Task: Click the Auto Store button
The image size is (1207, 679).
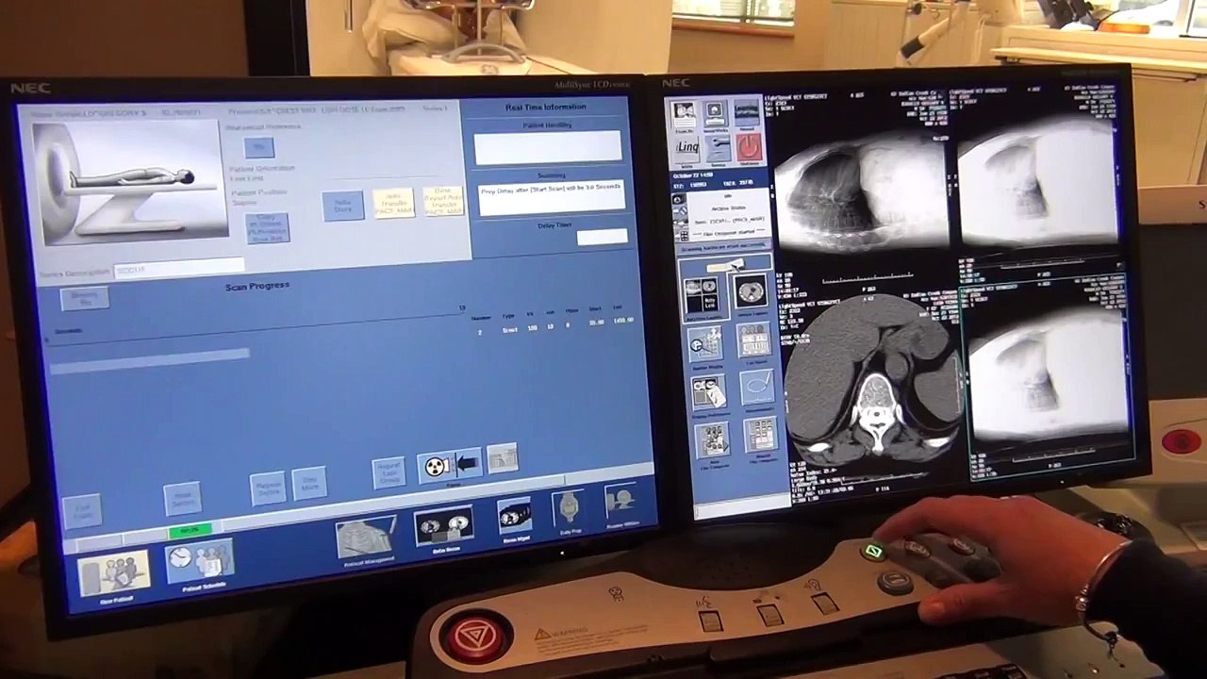Action: [343, 207]
